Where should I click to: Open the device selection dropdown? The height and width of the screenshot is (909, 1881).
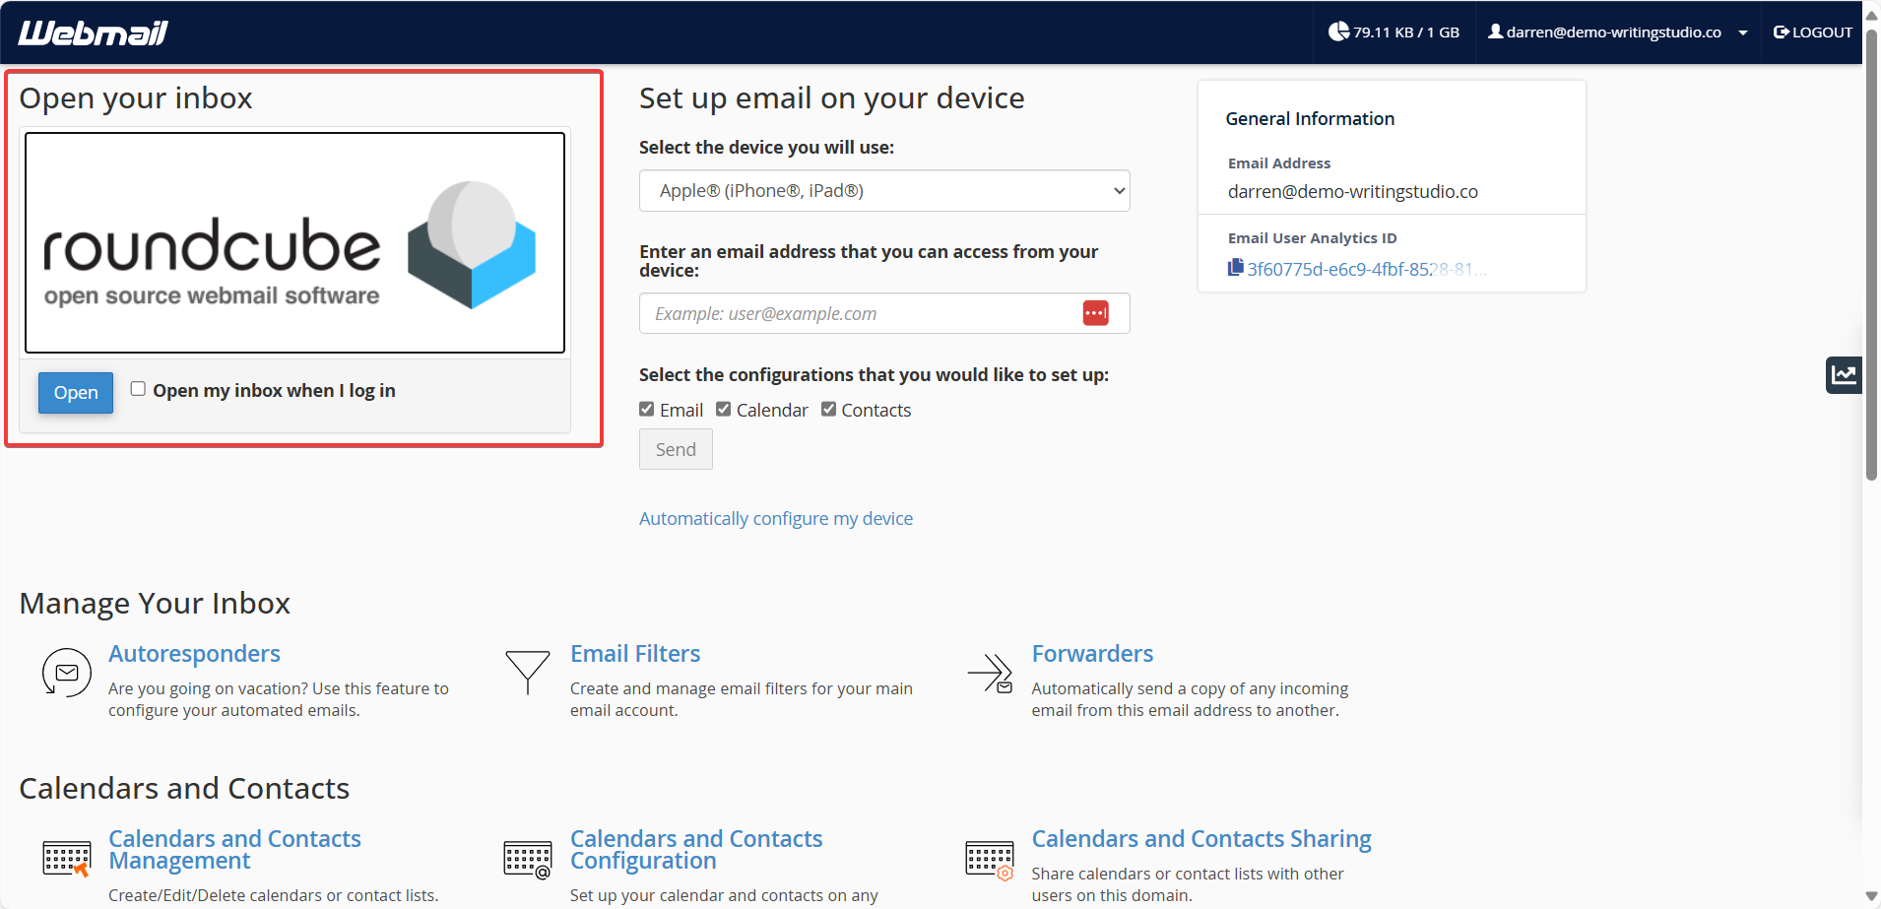pos(884,190)
